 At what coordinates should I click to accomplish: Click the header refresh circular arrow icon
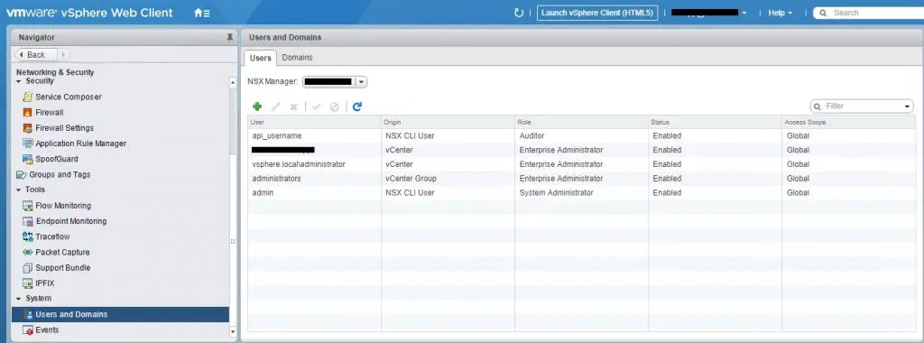pyautogui.click(x=519, y=13)
